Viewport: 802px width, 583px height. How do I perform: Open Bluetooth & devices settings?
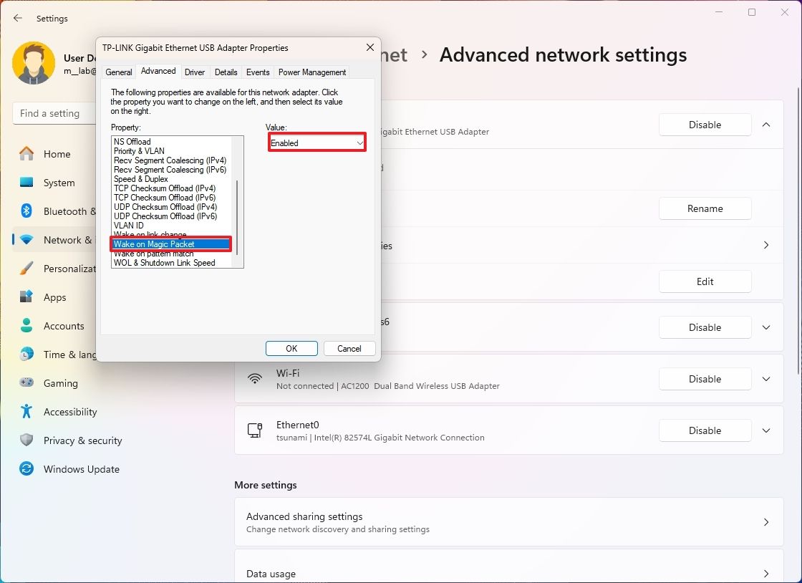point(27,211)
